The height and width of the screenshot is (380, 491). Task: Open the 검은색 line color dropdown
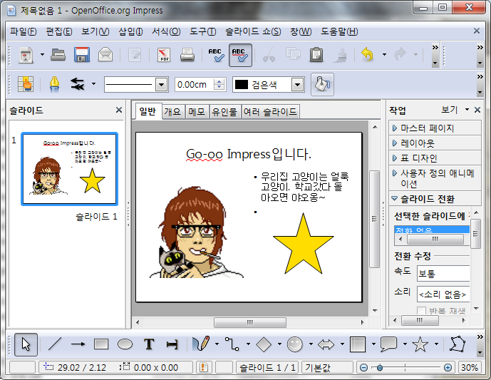pyautogui.click(x=298, y=85)
